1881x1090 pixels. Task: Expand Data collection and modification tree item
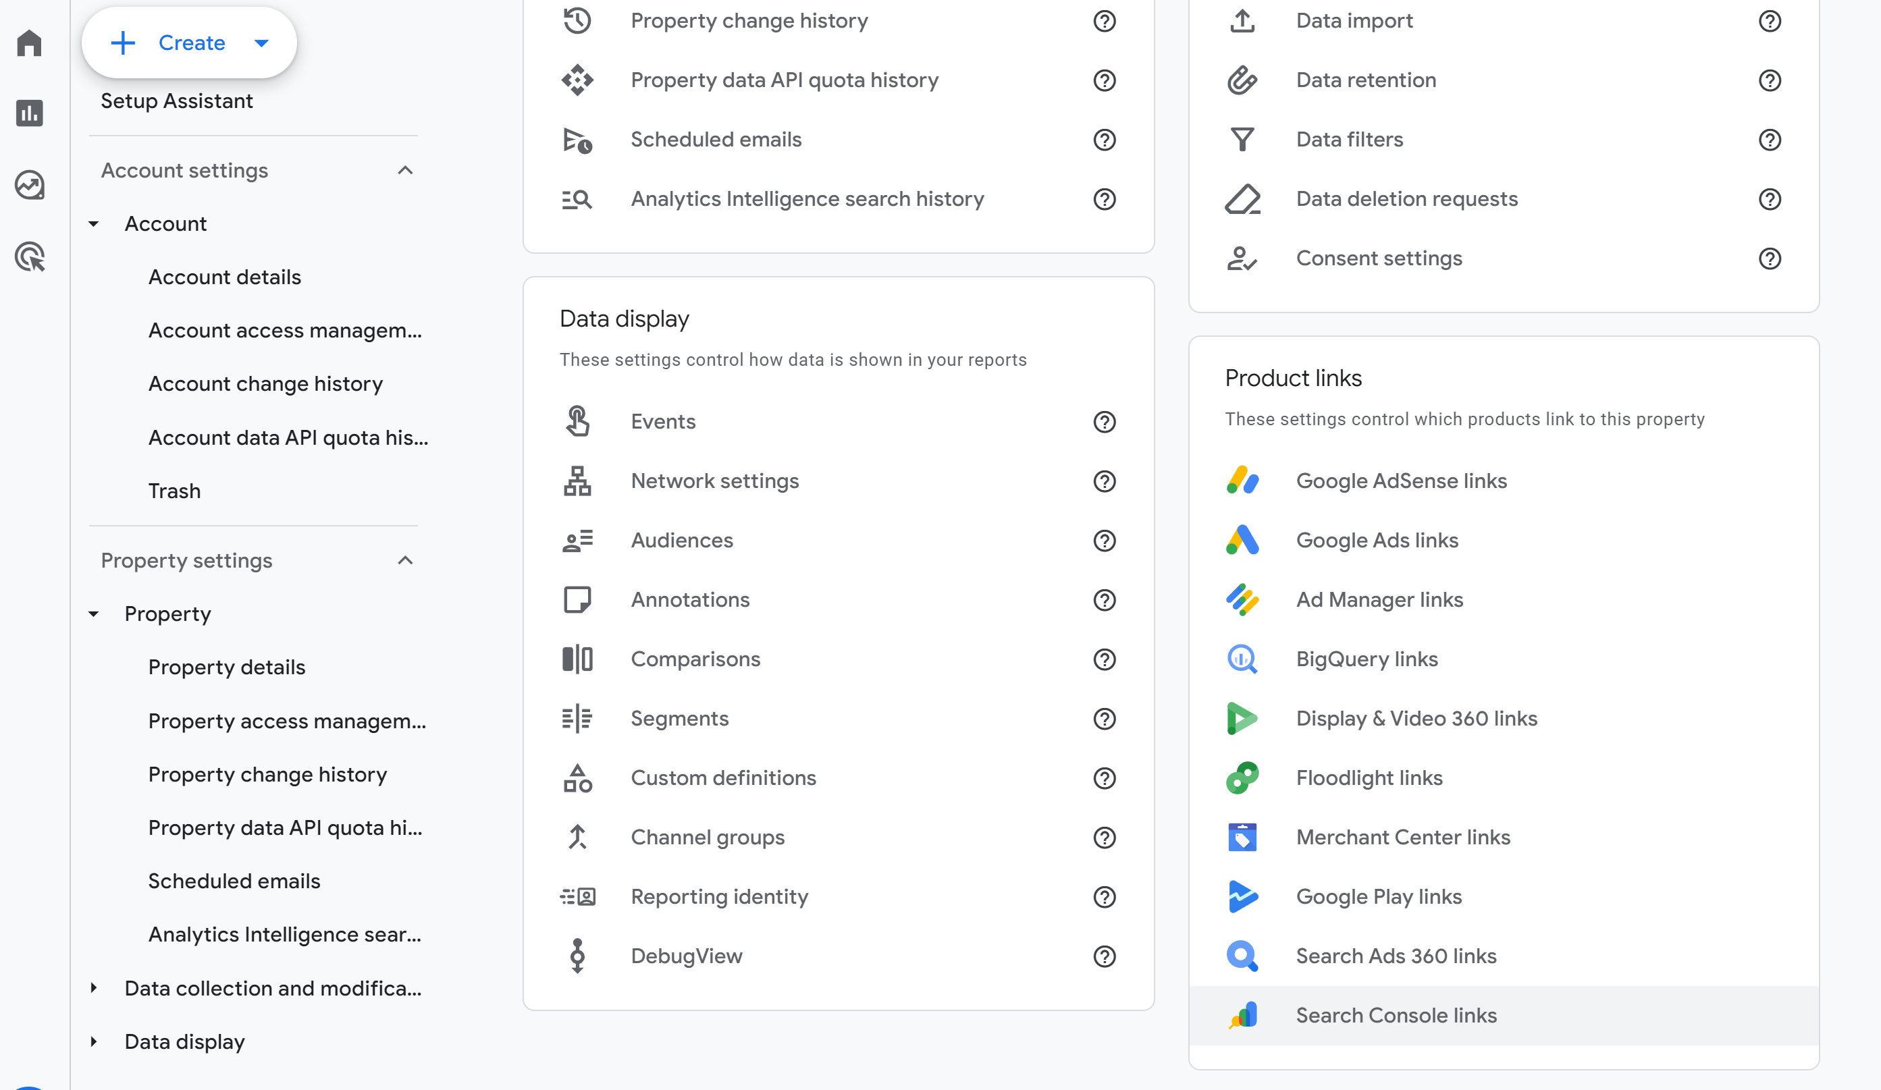point(94,988)
